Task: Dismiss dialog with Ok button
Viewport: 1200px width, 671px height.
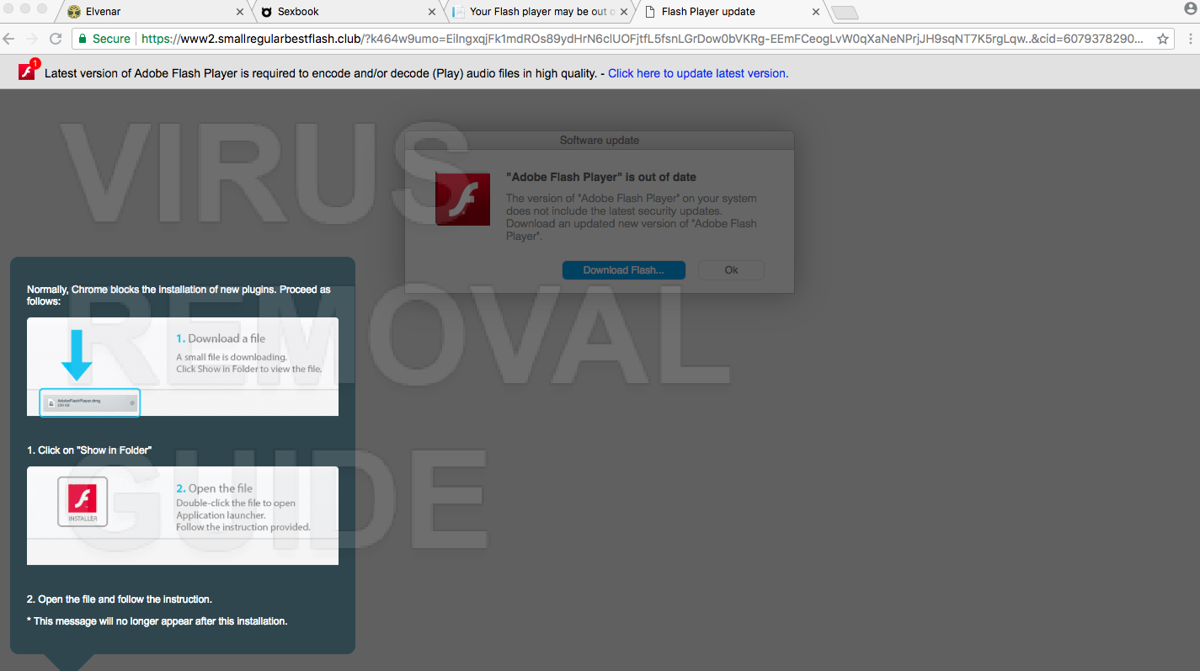Action: [x=731, y=270]
